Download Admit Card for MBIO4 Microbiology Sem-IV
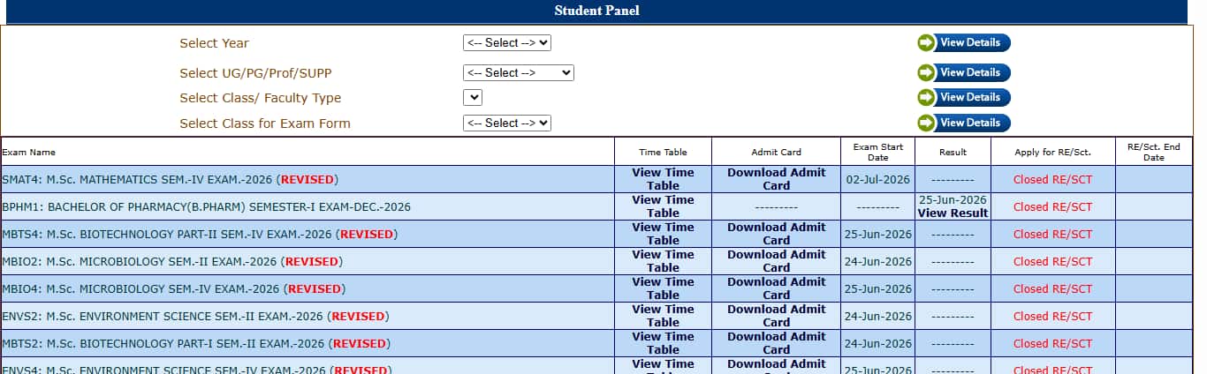This screenshot has height=374, width=1207. pyautogui.click(x=777, y=288)
